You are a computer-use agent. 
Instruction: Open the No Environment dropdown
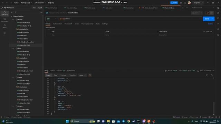203,8
